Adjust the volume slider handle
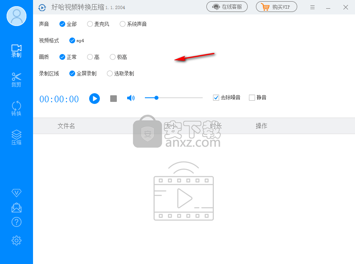This screenshot has height=264, width=355. click(156, 98)
